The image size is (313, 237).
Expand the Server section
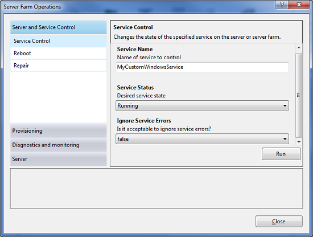[x=58, y=159]
